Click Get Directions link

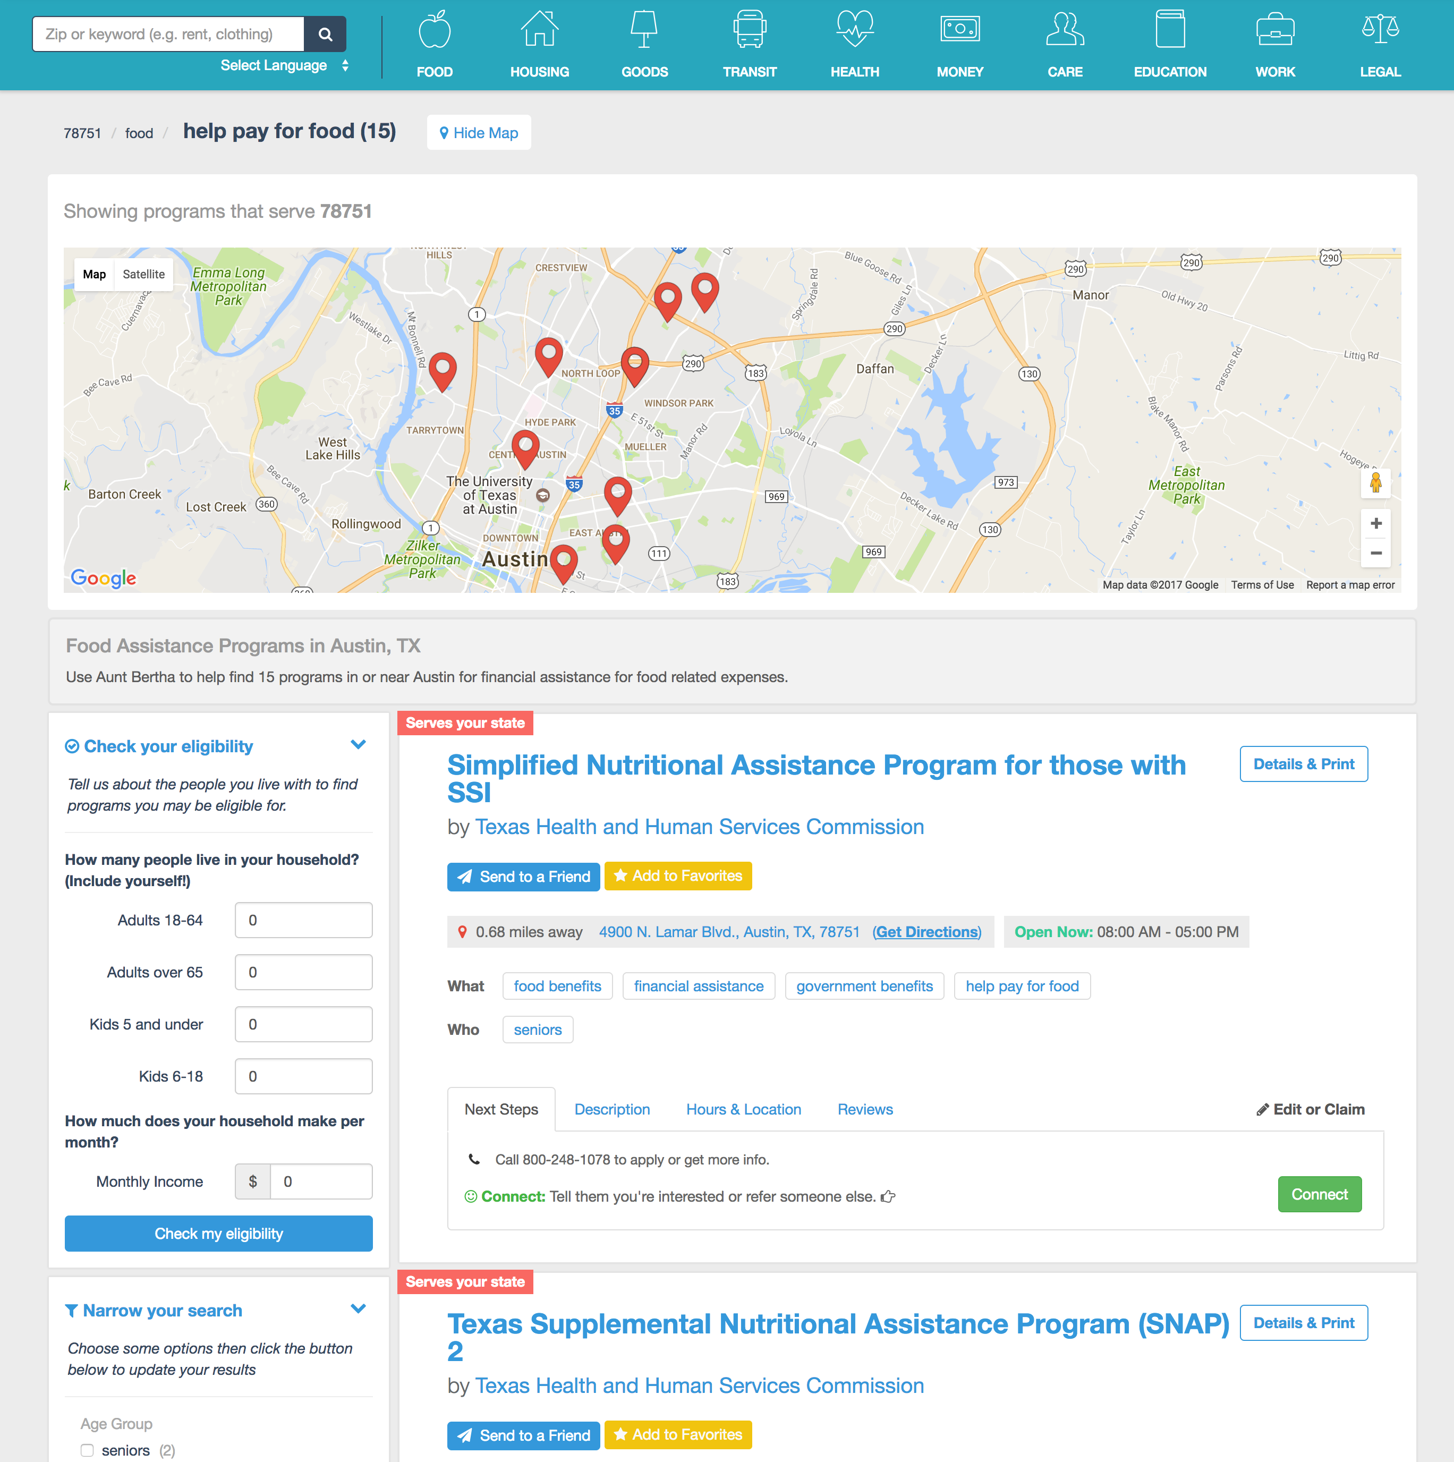(926, 931)
